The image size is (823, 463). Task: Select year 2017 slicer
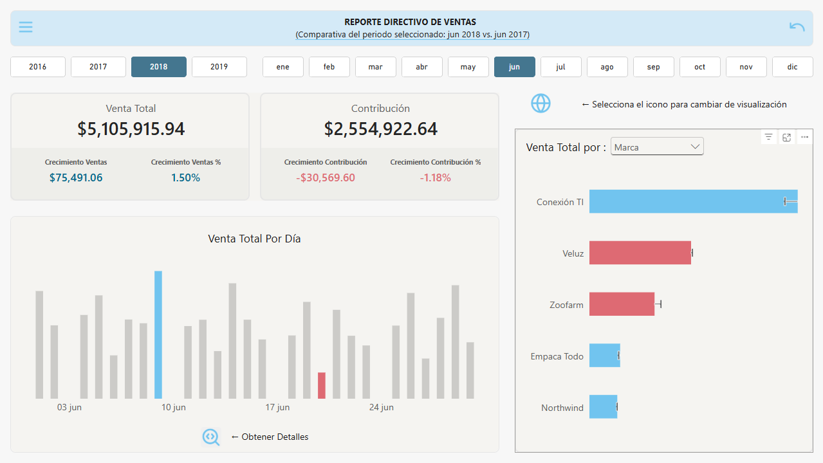tap(98, 67)
